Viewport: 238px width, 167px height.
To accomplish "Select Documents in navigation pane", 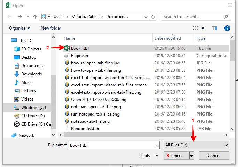I will pyautogui.click(x=28, y=66).
